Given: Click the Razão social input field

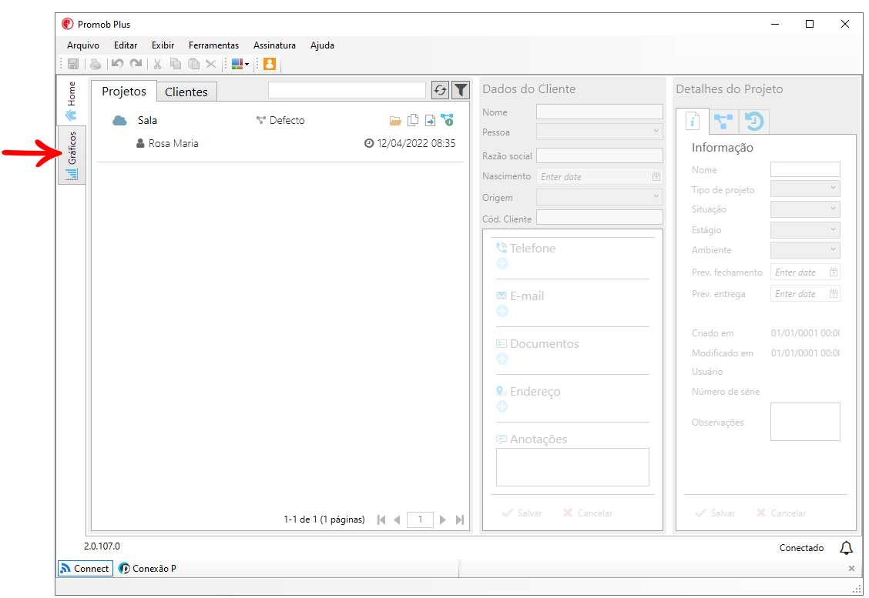Looking at the screenshot, I should (599, 155).
